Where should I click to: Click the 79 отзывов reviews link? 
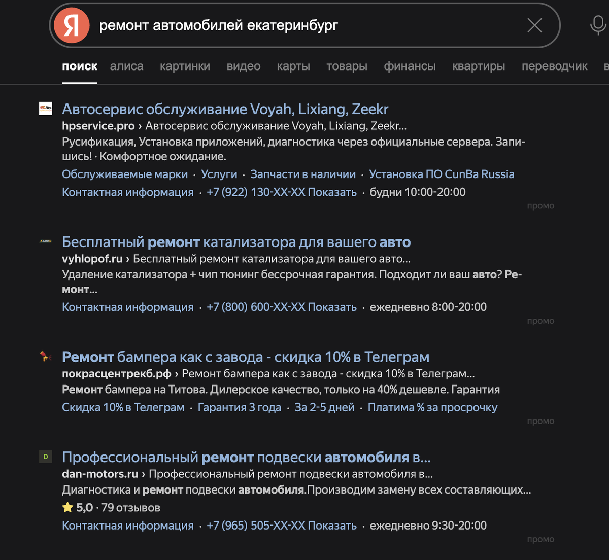point(131,507)
